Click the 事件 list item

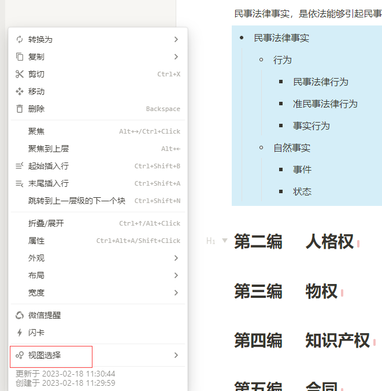click(x=302, y=169)
